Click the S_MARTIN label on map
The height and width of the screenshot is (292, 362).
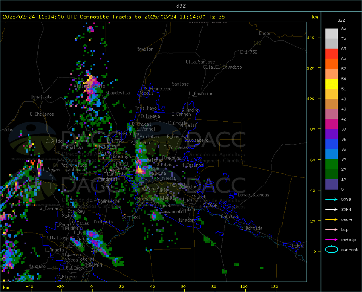coord(167,179)
